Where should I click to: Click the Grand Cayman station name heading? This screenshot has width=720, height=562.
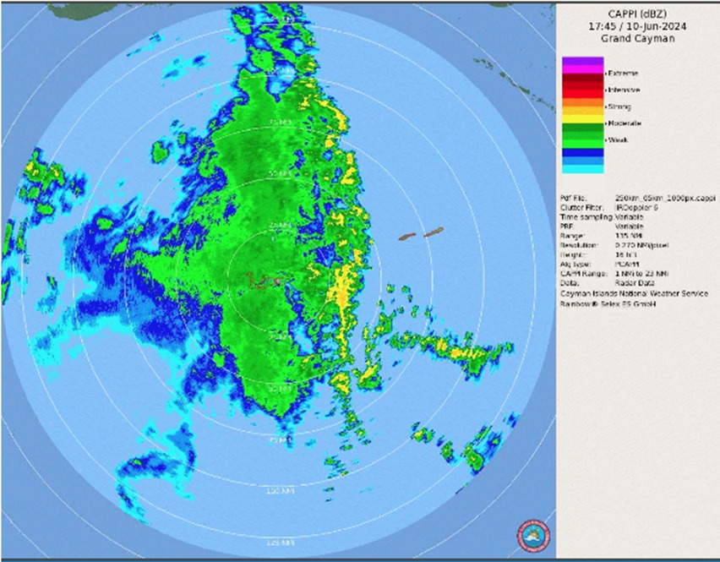tap(638, 39)
